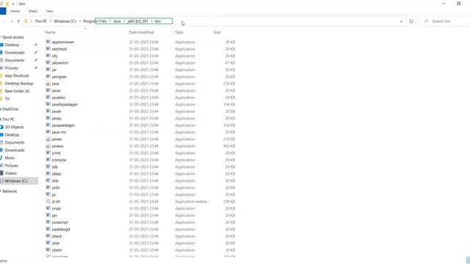470x264 pixels.
Task: Expand the address bar history dropdown
Action: point(401,21)
